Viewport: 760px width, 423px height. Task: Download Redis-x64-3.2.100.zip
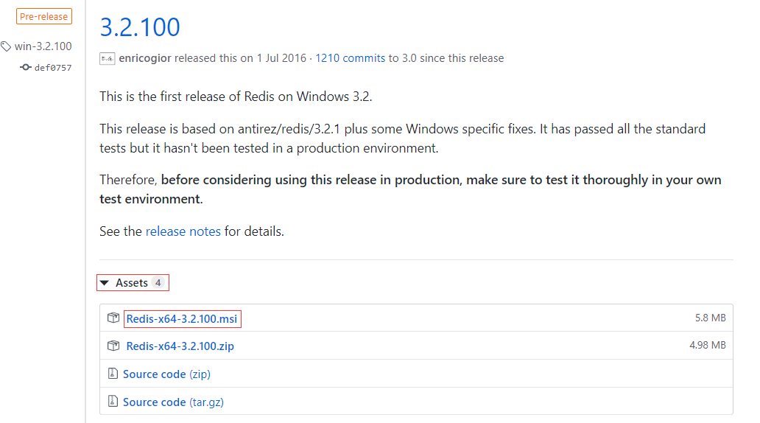pyautogui.click(x=180, y=346)
